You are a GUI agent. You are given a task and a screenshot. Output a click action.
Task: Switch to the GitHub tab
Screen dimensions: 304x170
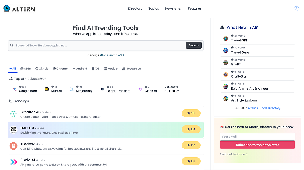(42, 69)
